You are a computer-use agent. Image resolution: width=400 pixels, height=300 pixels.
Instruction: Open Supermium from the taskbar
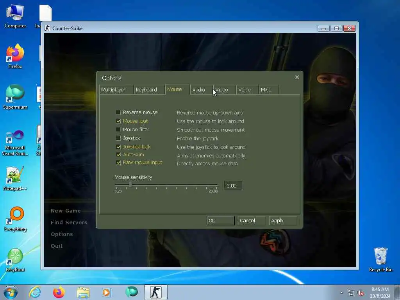pos(131,292)
